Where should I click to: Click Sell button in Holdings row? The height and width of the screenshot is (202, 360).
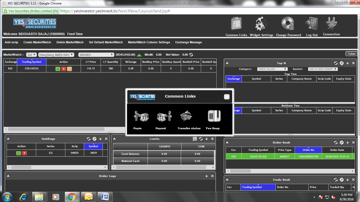(24, 153)
